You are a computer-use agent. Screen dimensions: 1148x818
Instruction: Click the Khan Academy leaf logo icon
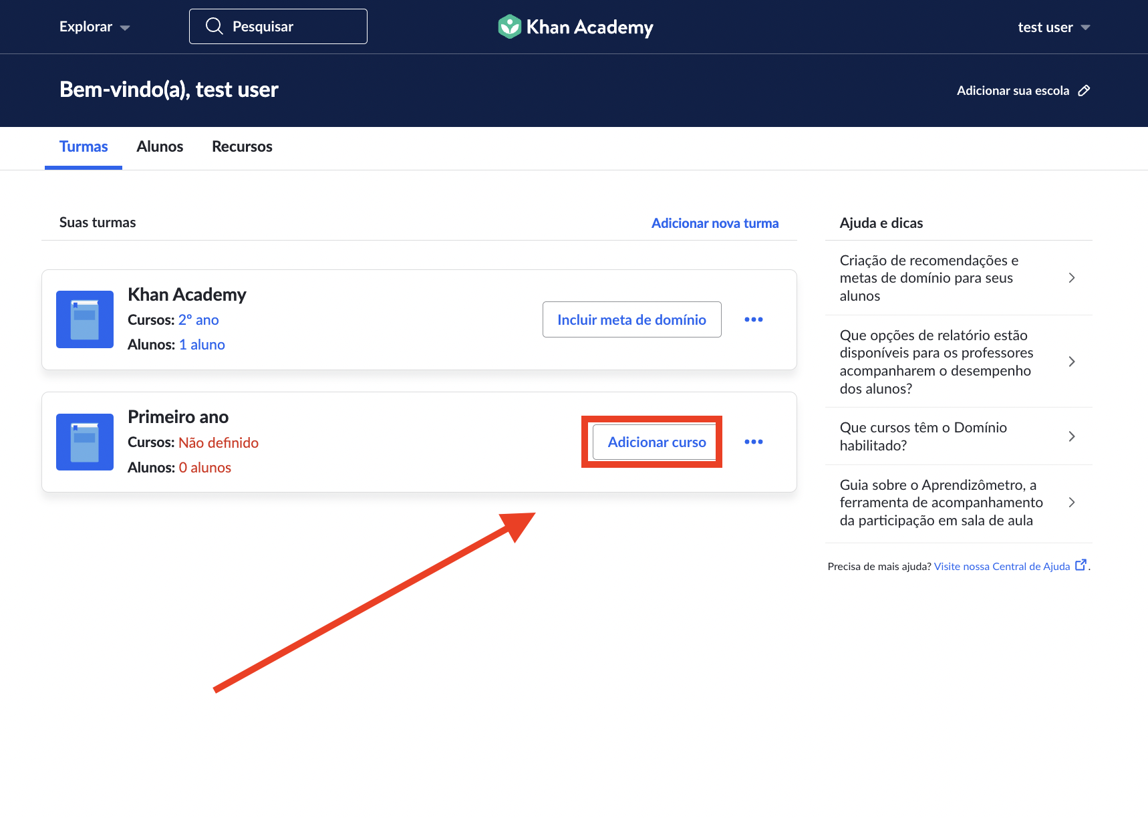point(509,27)
